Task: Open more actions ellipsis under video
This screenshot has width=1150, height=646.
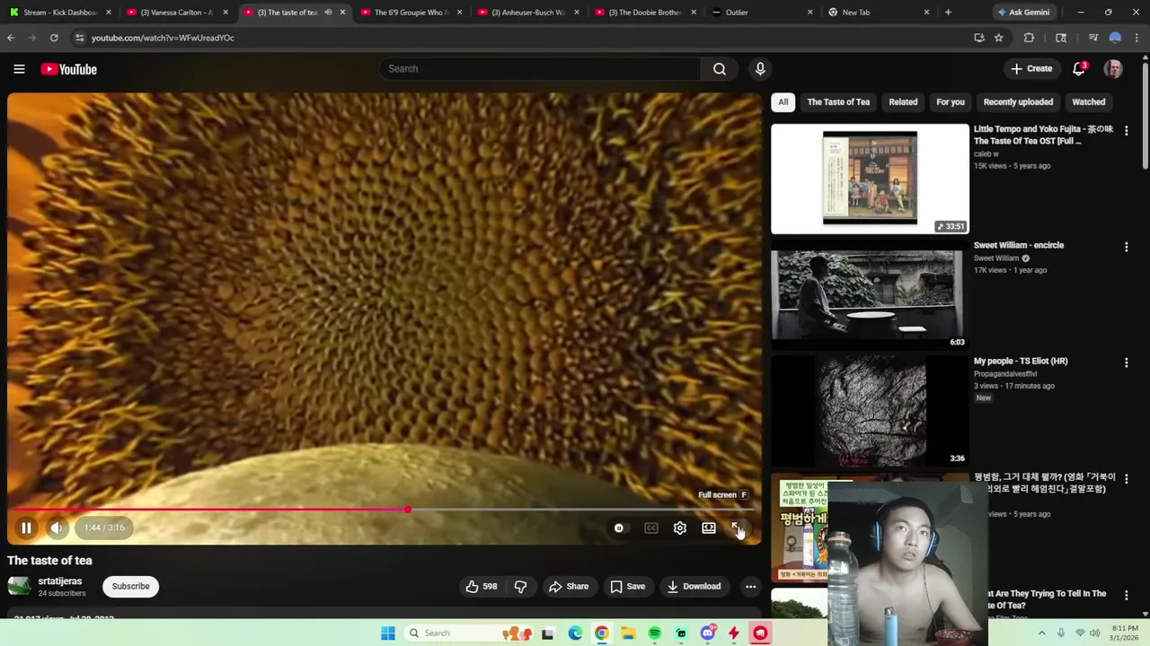Action: coord(750,587)
